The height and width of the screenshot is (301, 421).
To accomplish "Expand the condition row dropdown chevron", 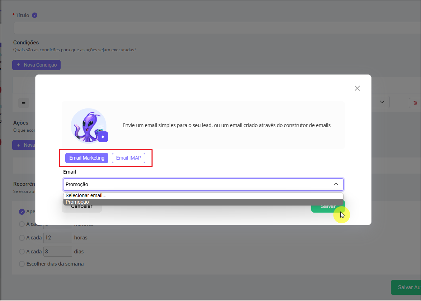I will coord(382,102).
